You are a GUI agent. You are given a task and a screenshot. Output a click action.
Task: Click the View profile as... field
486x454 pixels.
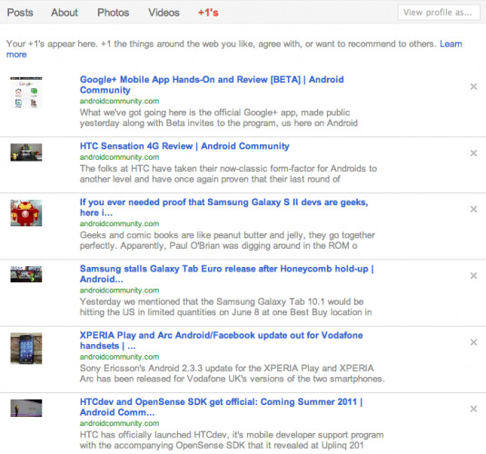[439, 13]
